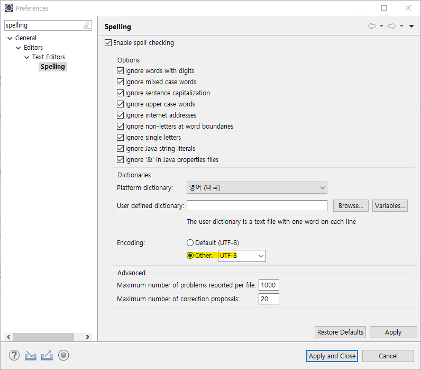Toggle Oomph preference recorder icon
The image size is (421, 370).
(x=63, y=356)
